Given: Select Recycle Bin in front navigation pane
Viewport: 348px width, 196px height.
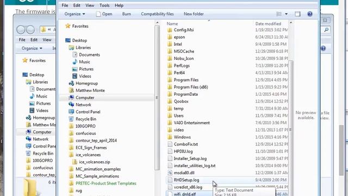Looking at the screenshot, I should tap(83, 119).
